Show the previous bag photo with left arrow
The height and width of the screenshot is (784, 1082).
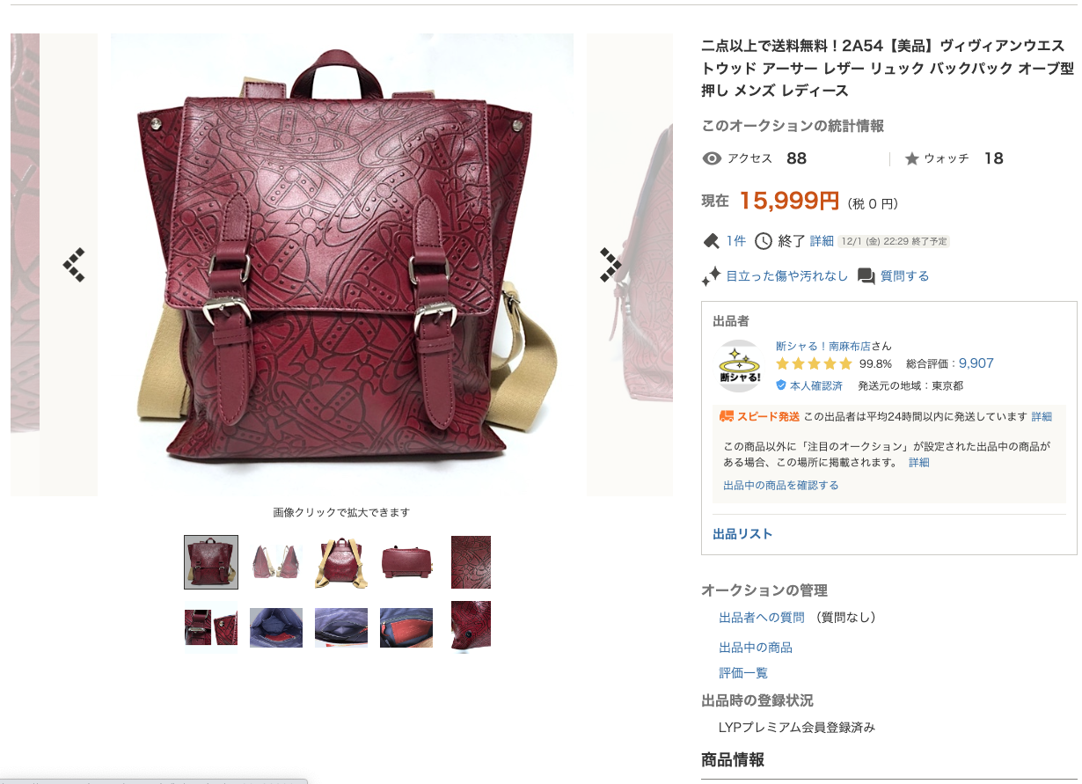click(74, 265)
